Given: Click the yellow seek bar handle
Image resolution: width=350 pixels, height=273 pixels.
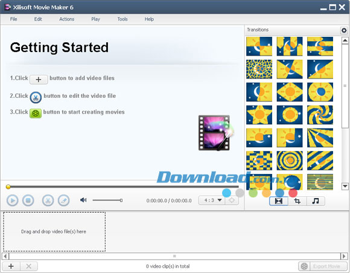Looking at the screenshot, I should [8, 187].
